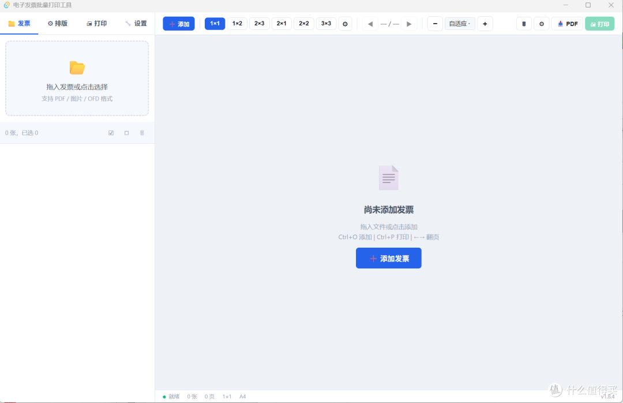Click the large 添加发票 button

pyautogui.click(x=389, y=258)
